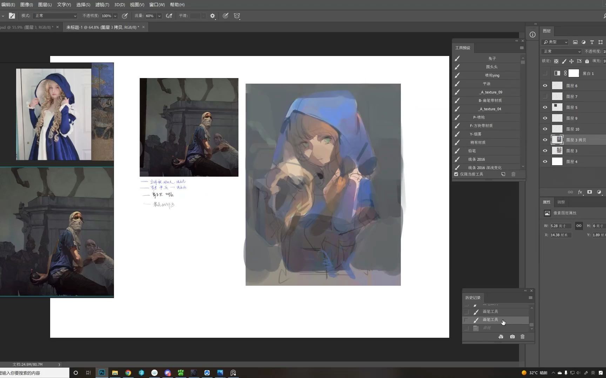Open the brush settings panel icon
This screenshot has width=606, height=378.
[x=12, y=16]
